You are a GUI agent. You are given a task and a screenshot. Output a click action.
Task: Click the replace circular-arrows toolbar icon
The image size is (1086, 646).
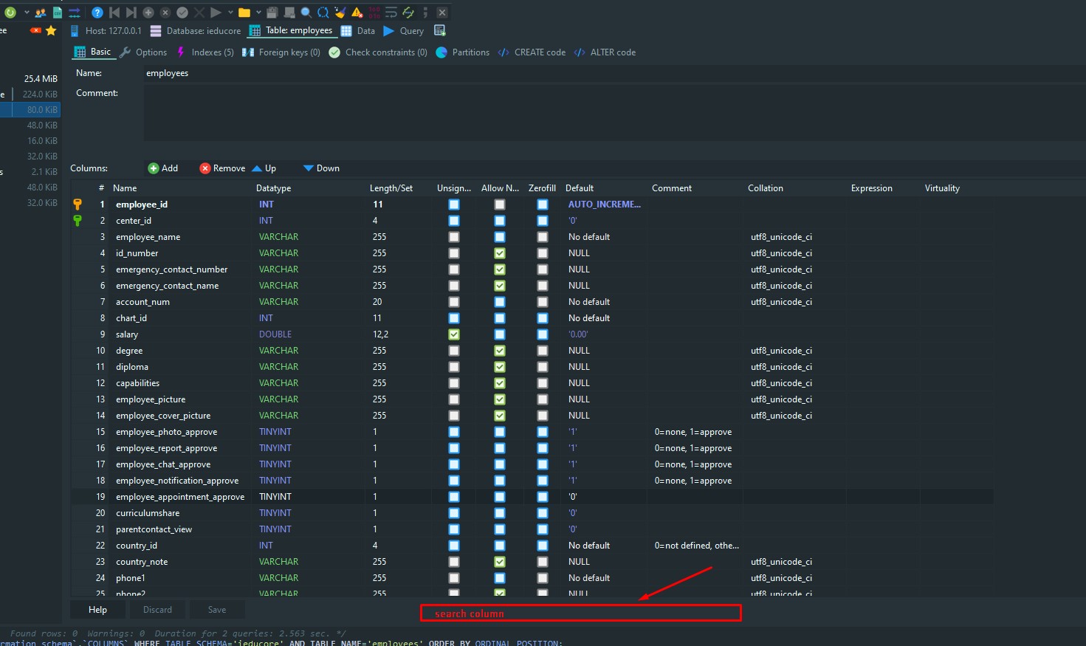point(323,13)
